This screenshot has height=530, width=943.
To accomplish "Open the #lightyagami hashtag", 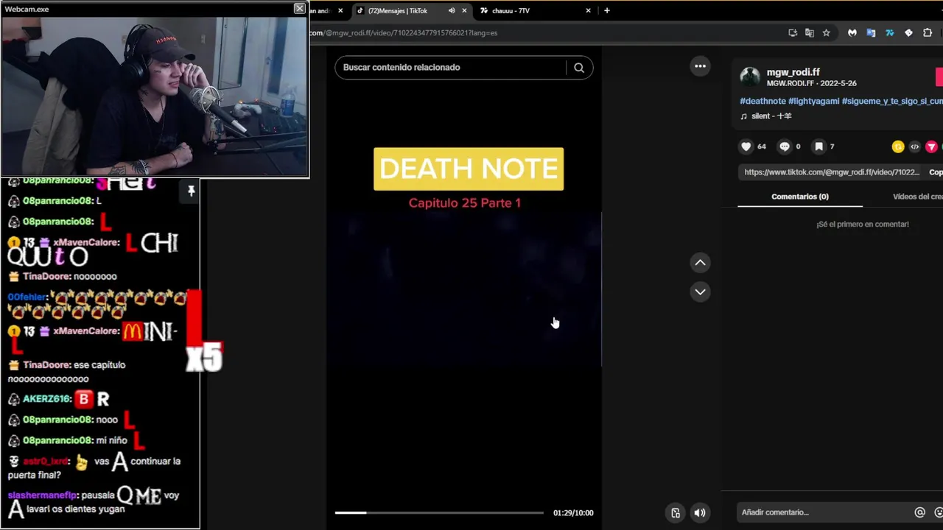I will pyautogui.click(x=813, y=101).
